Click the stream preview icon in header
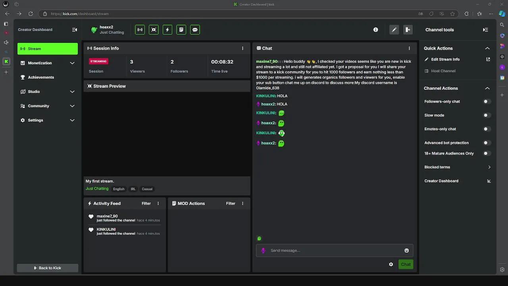508x286 pixels. coord(154,30)
